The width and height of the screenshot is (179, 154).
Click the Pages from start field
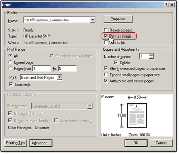(42, 69)
